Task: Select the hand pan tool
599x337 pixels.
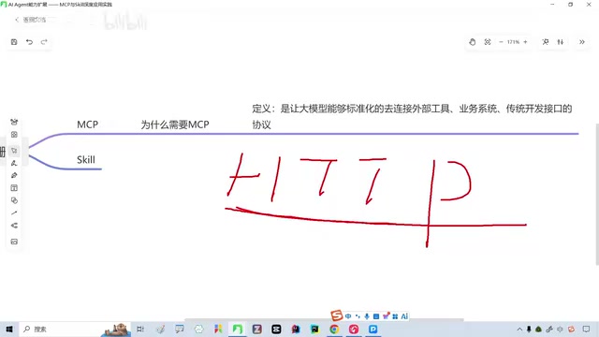Action: pyautogui.click(x=472, y=42)
